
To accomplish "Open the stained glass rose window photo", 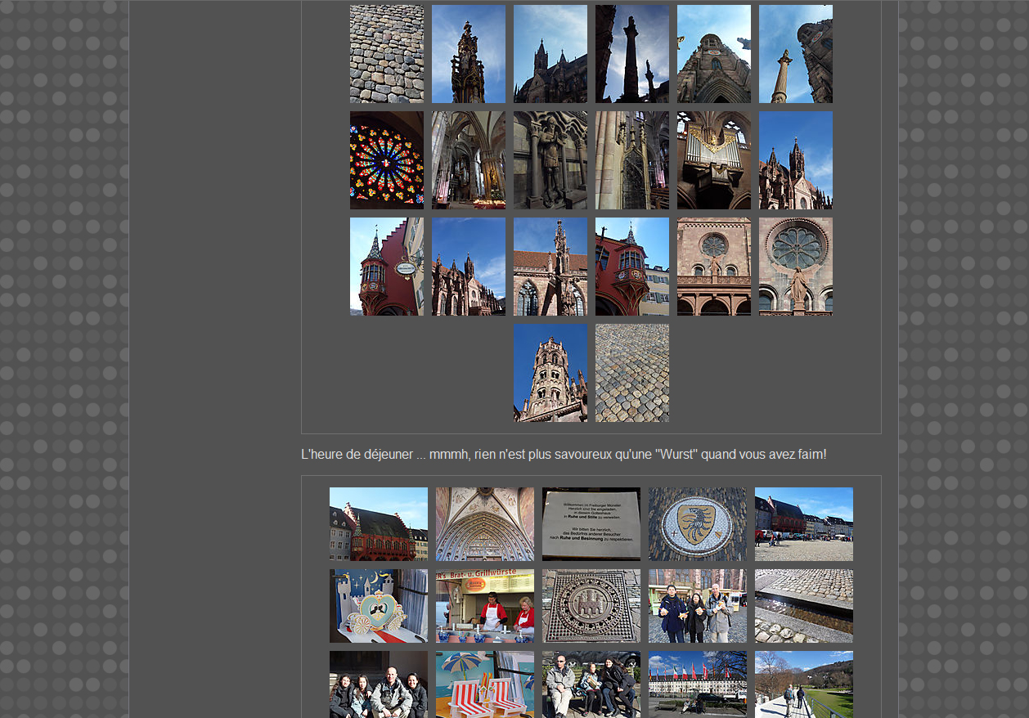I will point(386,160).
